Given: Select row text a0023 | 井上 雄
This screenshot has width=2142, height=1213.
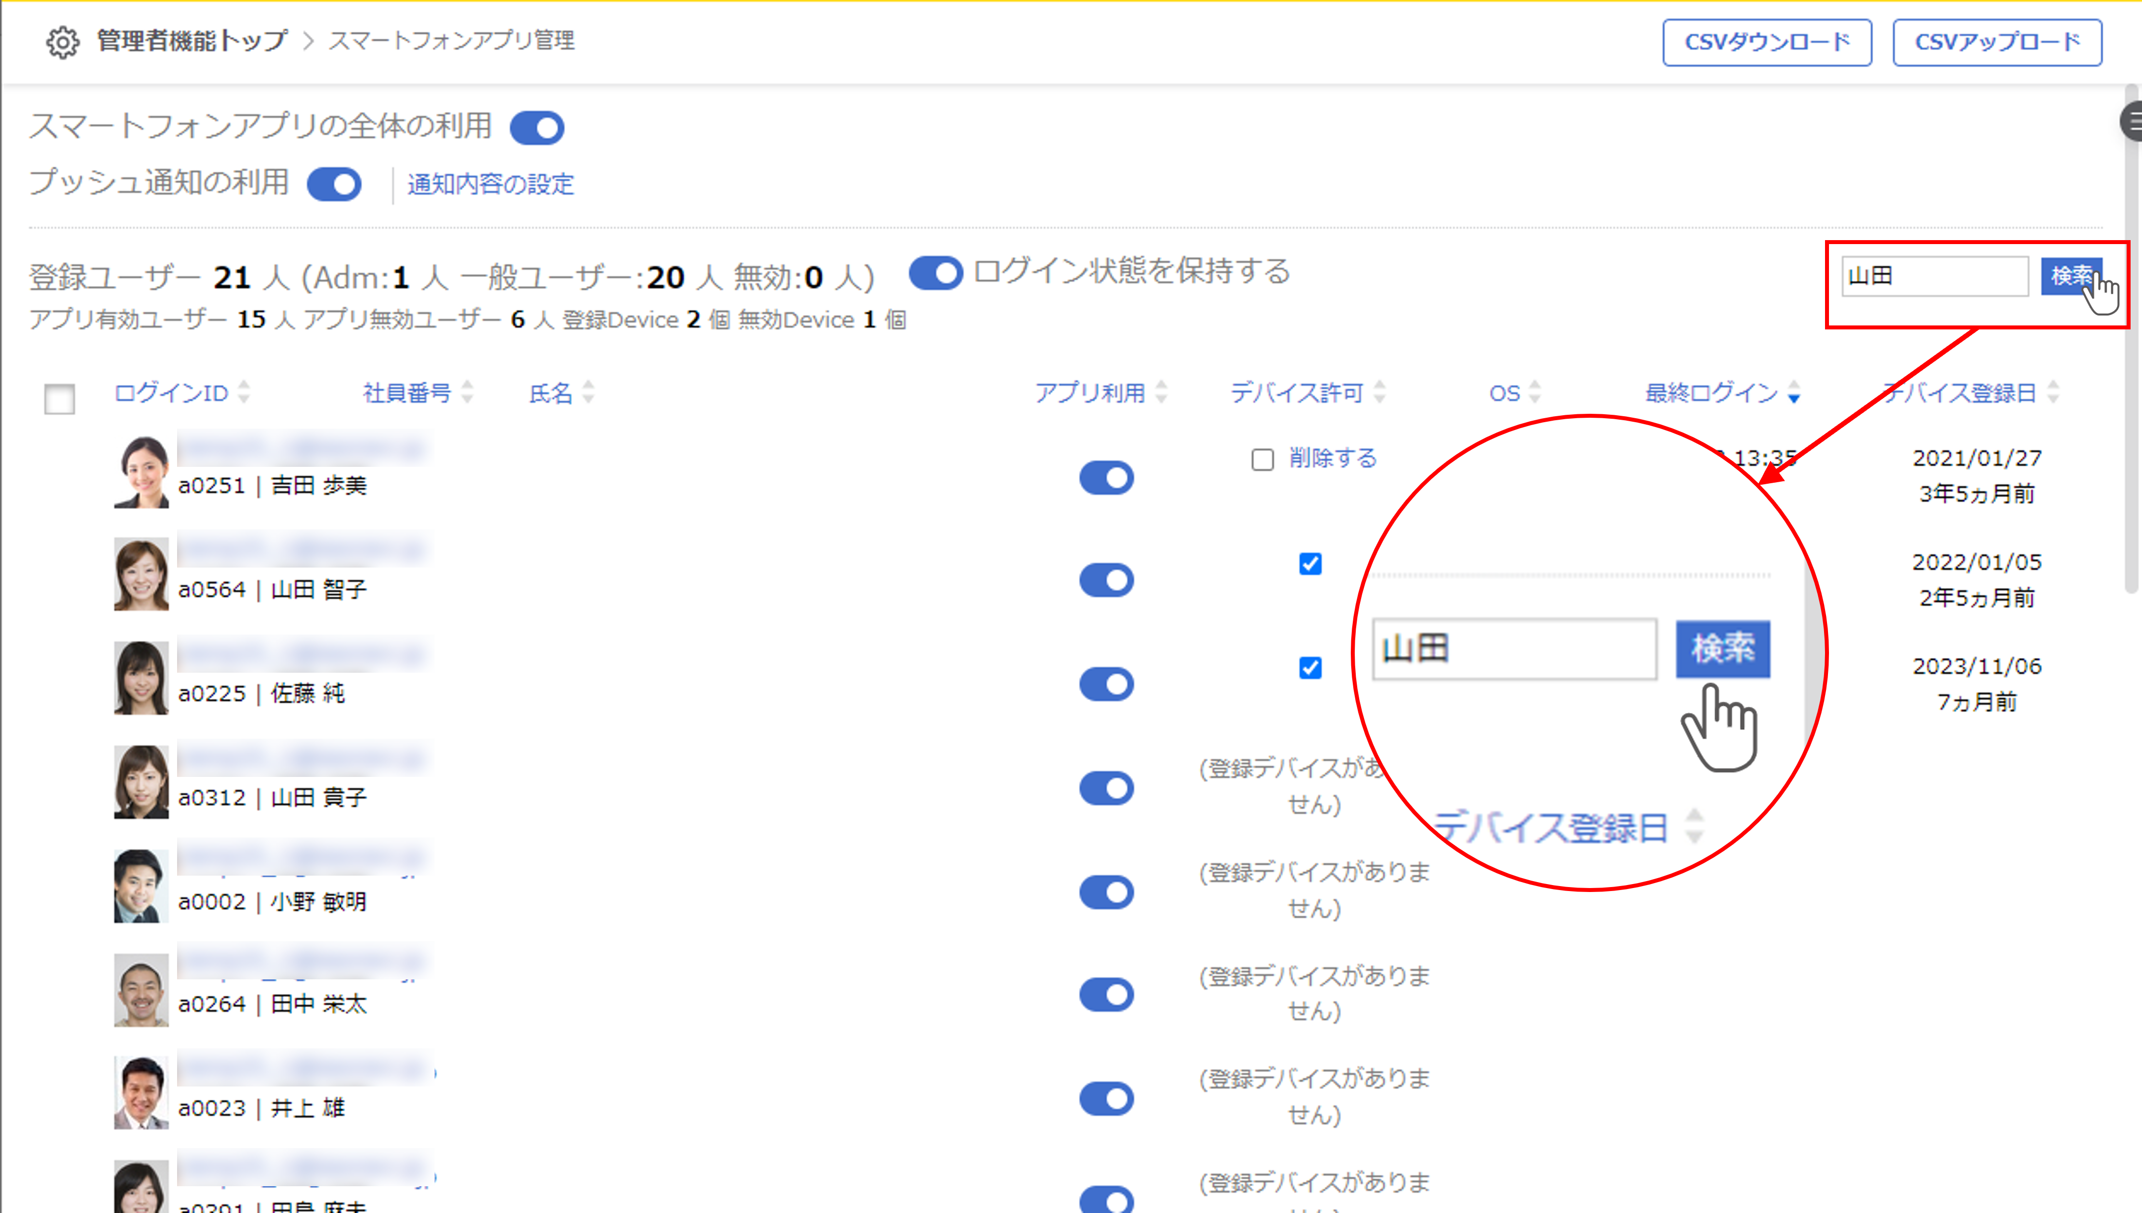Looking at the screenshot, I should click(261, 1108).
